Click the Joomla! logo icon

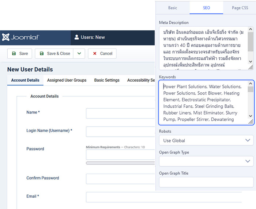tap(5, 37)
